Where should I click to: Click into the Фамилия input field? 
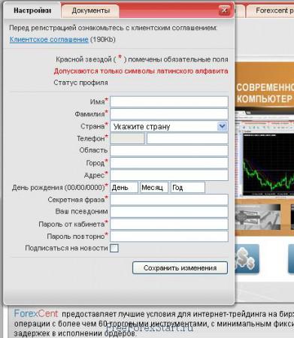point(169,114)
